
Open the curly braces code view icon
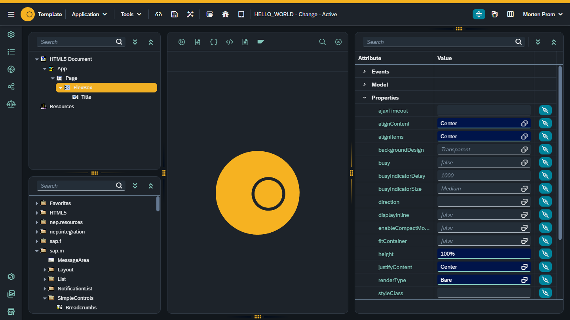214,42
